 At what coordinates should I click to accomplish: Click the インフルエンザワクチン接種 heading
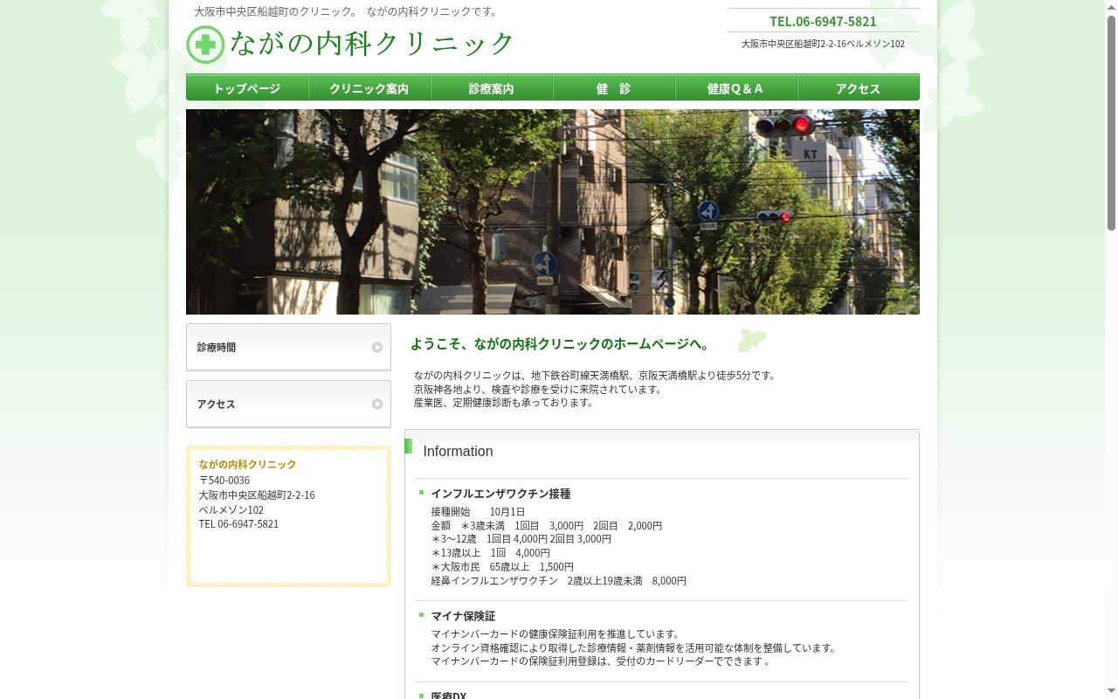pyautogui.click(x=500, y=494)
